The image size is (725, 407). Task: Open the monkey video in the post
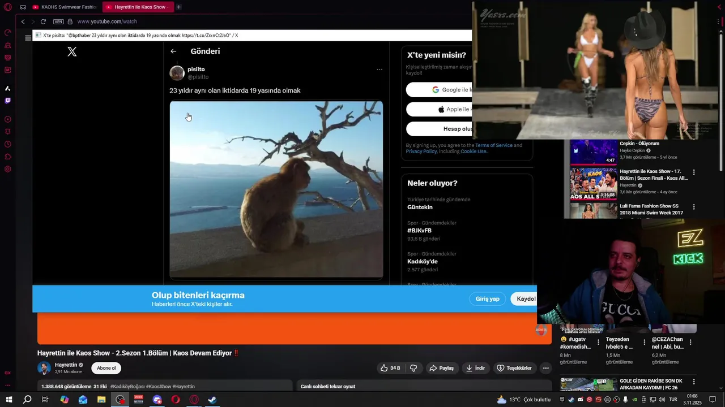pos(276,189)
